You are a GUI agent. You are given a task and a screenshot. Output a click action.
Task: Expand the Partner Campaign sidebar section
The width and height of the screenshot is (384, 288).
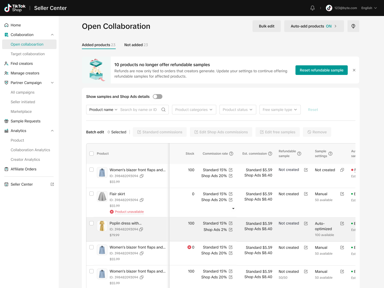52,83
